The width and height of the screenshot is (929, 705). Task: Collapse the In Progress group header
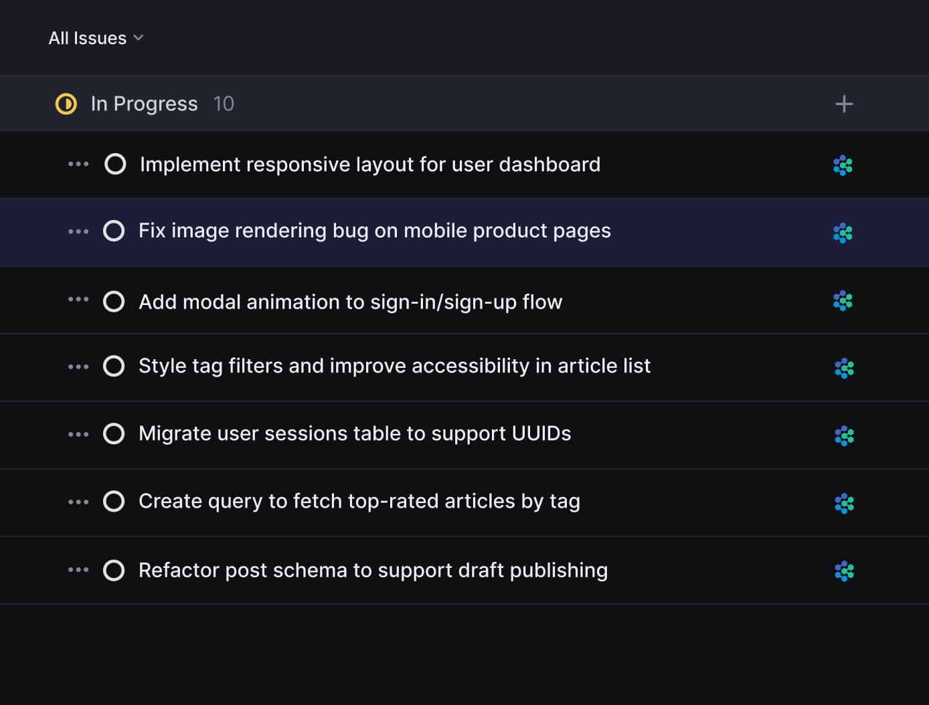coord(144,104)
